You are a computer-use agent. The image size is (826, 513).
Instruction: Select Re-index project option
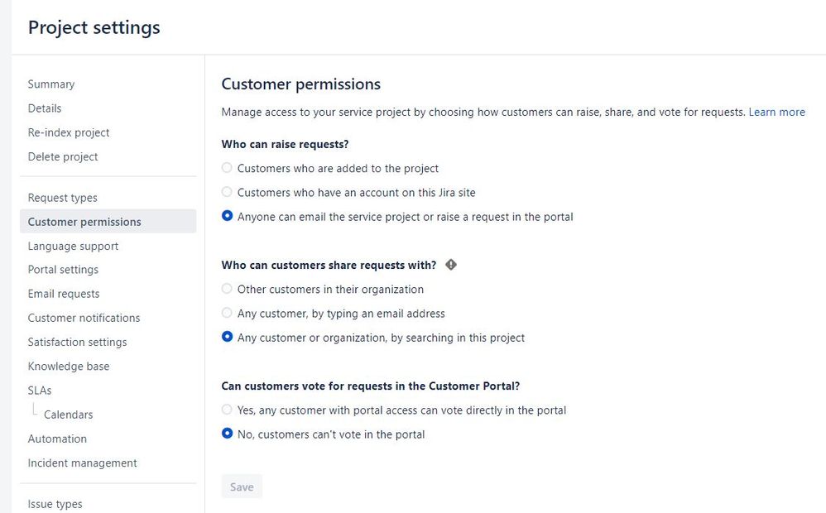[69, 132]
